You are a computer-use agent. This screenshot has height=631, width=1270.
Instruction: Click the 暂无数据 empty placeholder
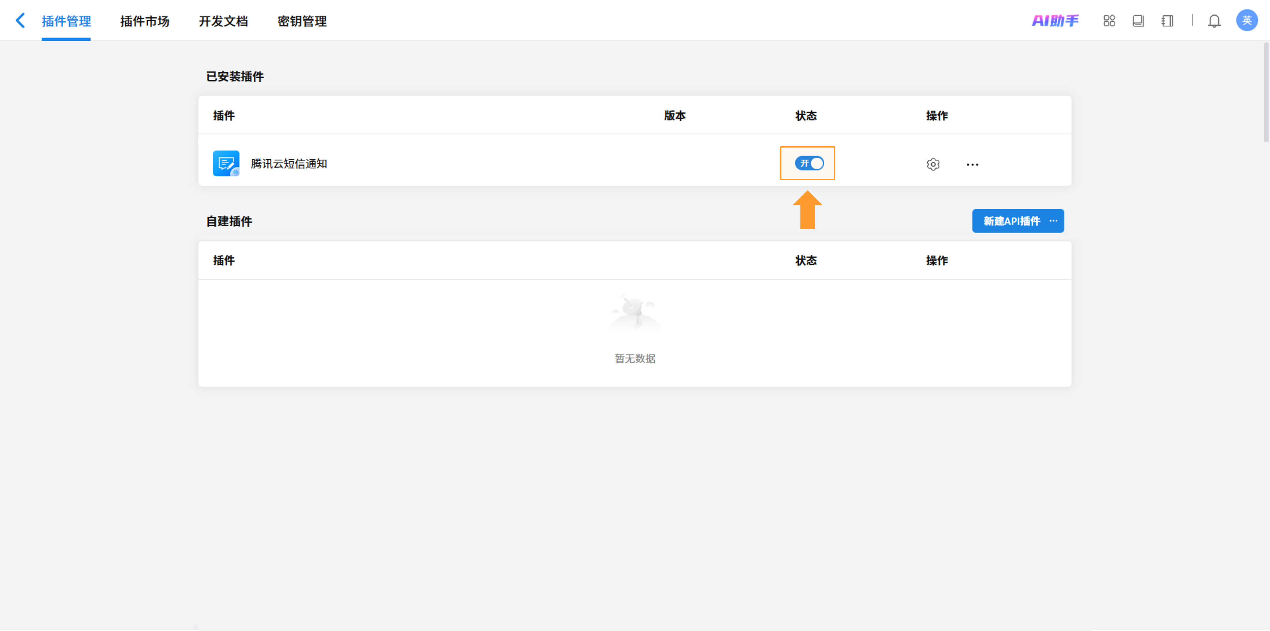click(634, 359)
